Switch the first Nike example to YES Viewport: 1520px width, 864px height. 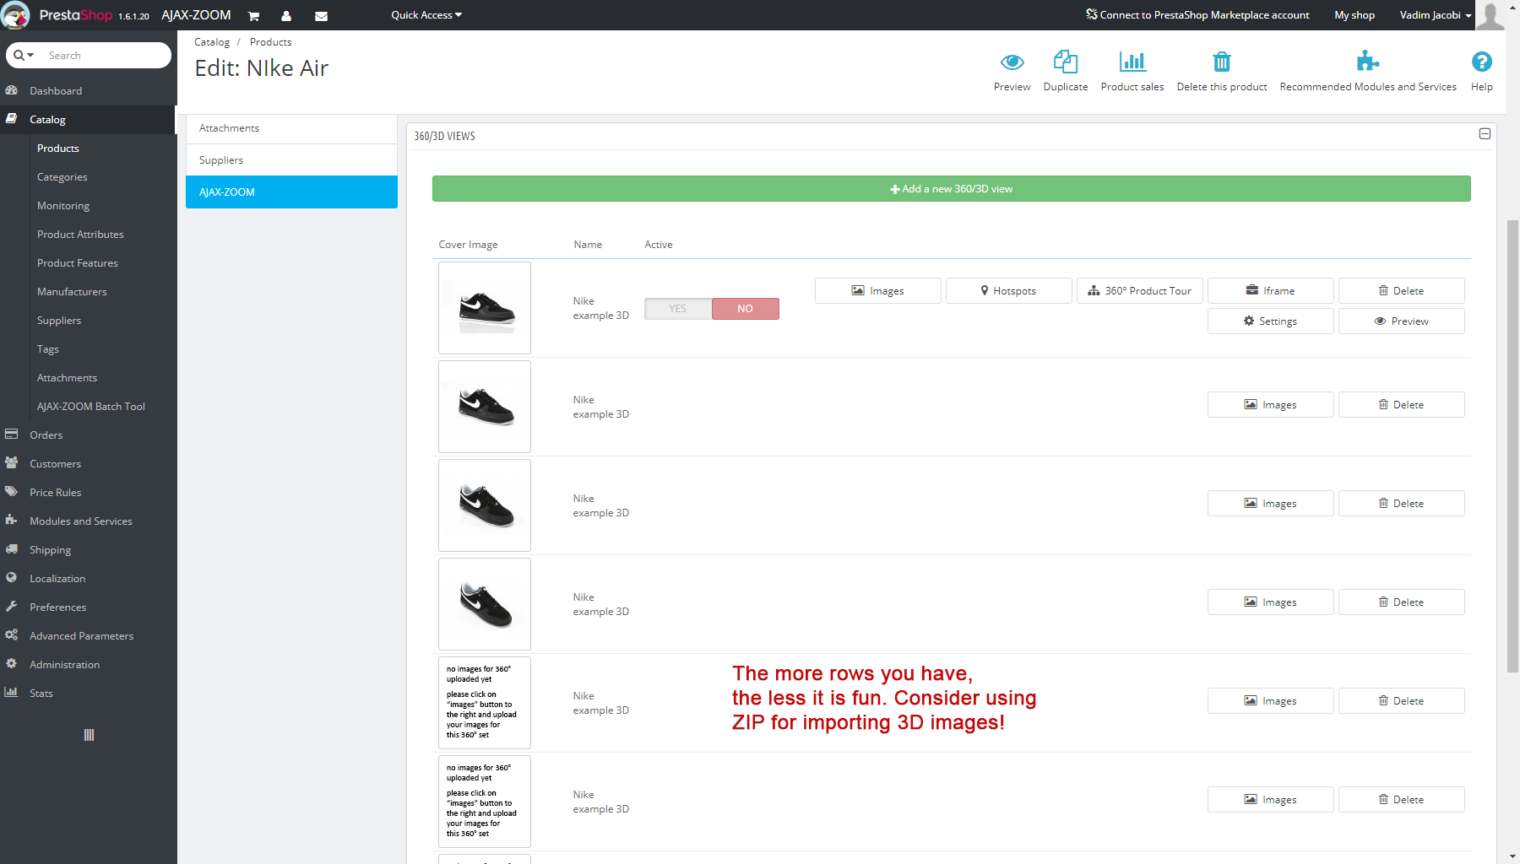pyautogui.click(x=678, y=309)
